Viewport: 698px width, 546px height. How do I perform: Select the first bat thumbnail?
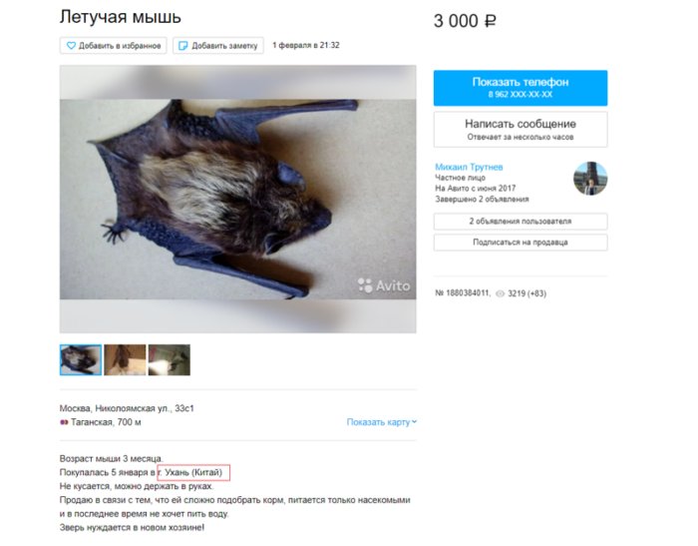[81, 359]
